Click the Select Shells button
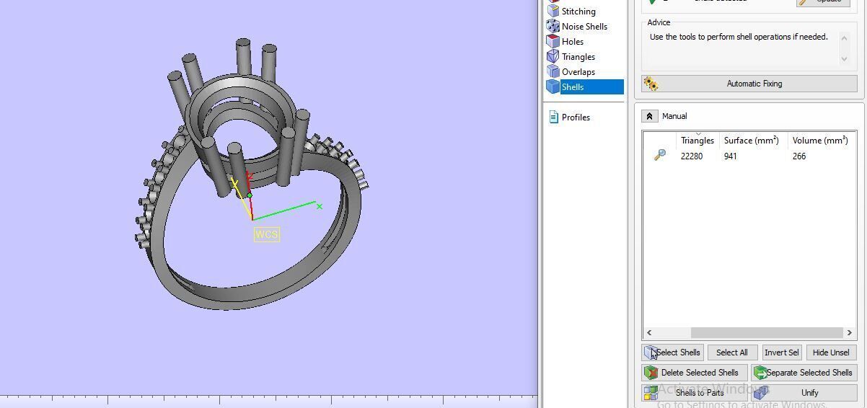This screenshot has width=867, height=408. (673, 352)
